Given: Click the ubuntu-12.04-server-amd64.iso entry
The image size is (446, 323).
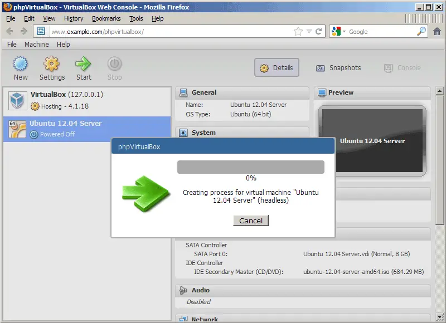Looking at the screenshot, I should tap(363, 272).
